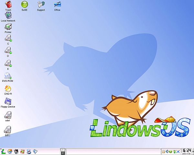The width and height of the screenshot is (194, 155).
Task: Click the green round info tray icon
Action: tap(171, 151)
